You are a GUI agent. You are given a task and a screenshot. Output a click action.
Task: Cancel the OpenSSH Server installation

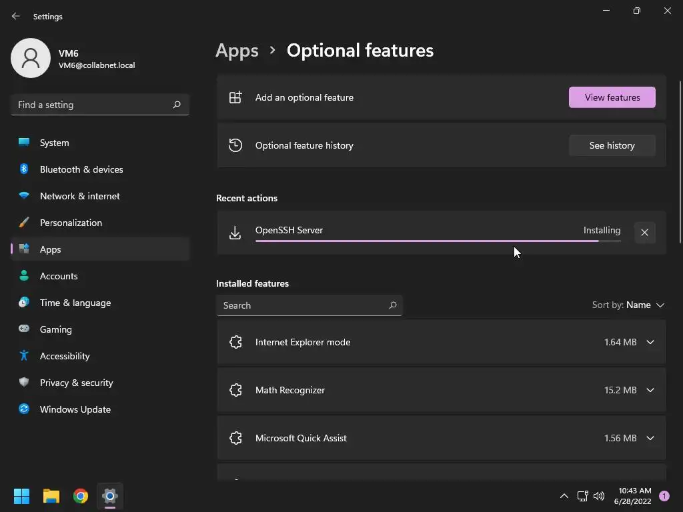[644, 233]
